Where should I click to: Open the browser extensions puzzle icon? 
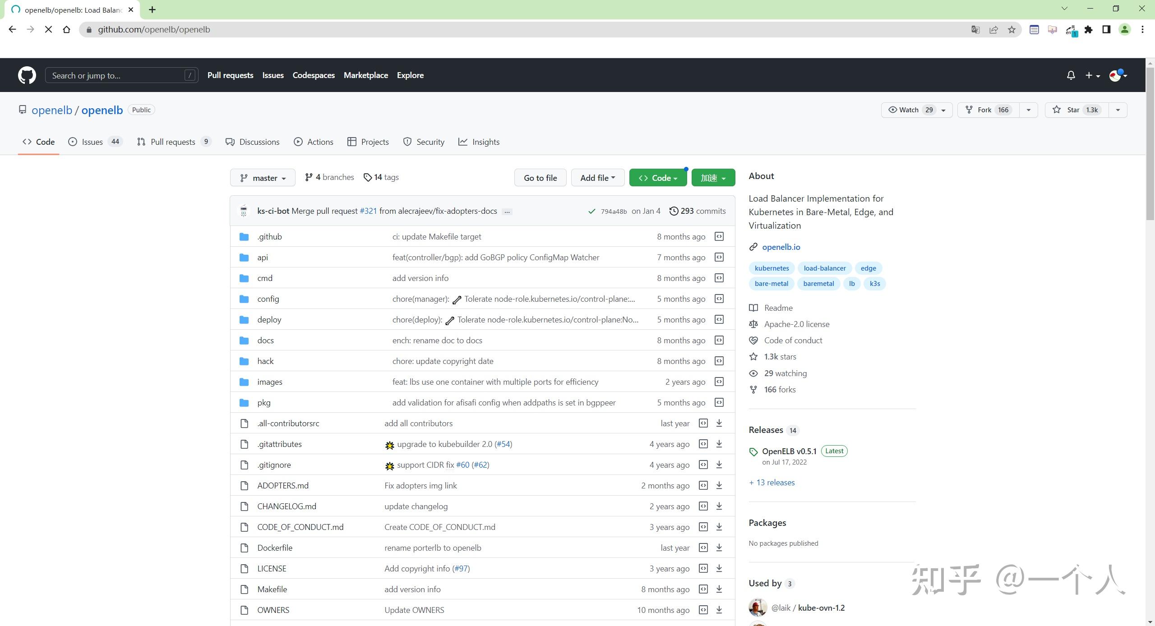coord(1089,30)
